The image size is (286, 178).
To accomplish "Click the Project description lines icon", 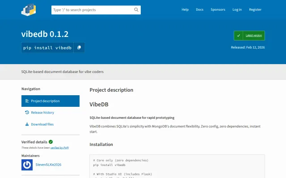I will (x=27, y=101).
